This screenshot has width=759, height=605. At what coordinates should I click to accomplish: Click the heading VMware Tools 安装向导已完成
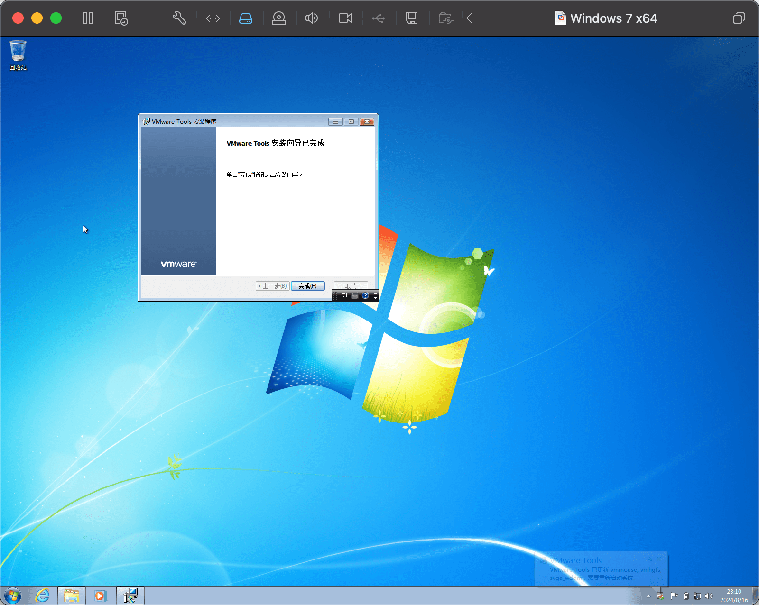(x=276, y=143)
